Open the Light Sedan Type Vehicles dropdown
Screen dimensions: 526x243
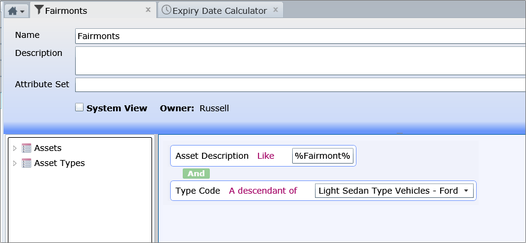(394, 191)
